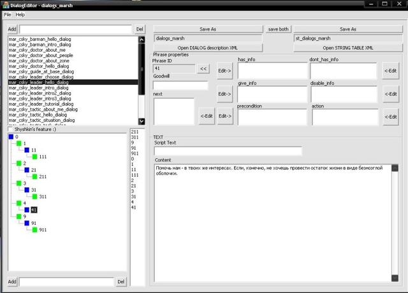Toggle the Shyshkin's feature checkbox
The image size is (408, 293).
[10, 129]
